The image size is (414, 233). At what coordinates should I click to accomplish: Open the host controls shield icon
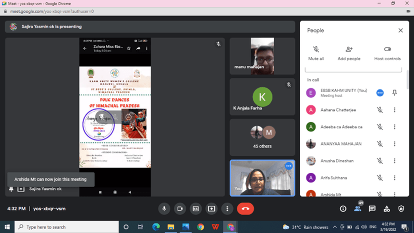pos(401,208)
